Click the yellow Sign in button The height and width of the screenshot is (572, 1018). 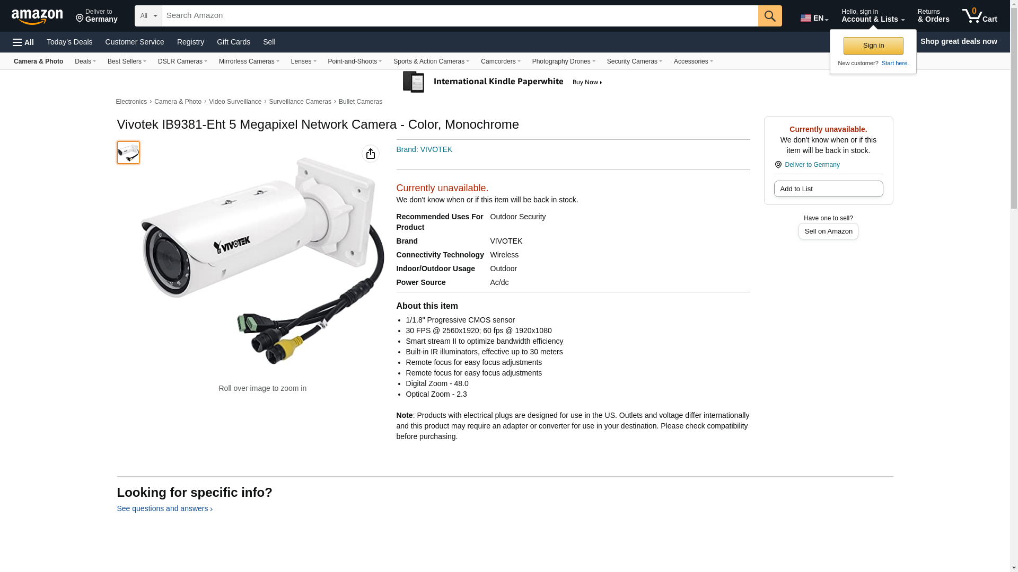[x=873, y=46]
